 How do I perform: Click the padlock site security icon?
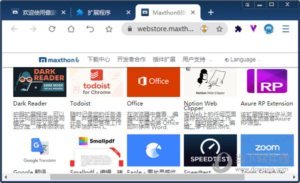tap(130, 29)
